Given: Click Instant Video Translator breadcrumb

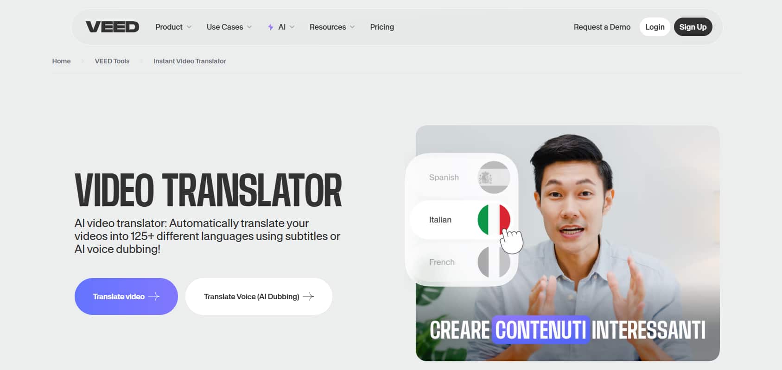Looking at the screenshot, I should point(190,61).
